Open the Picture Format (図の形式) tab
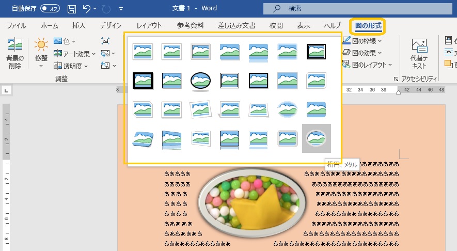Screen dimensions: 457x251 point(366,25)
